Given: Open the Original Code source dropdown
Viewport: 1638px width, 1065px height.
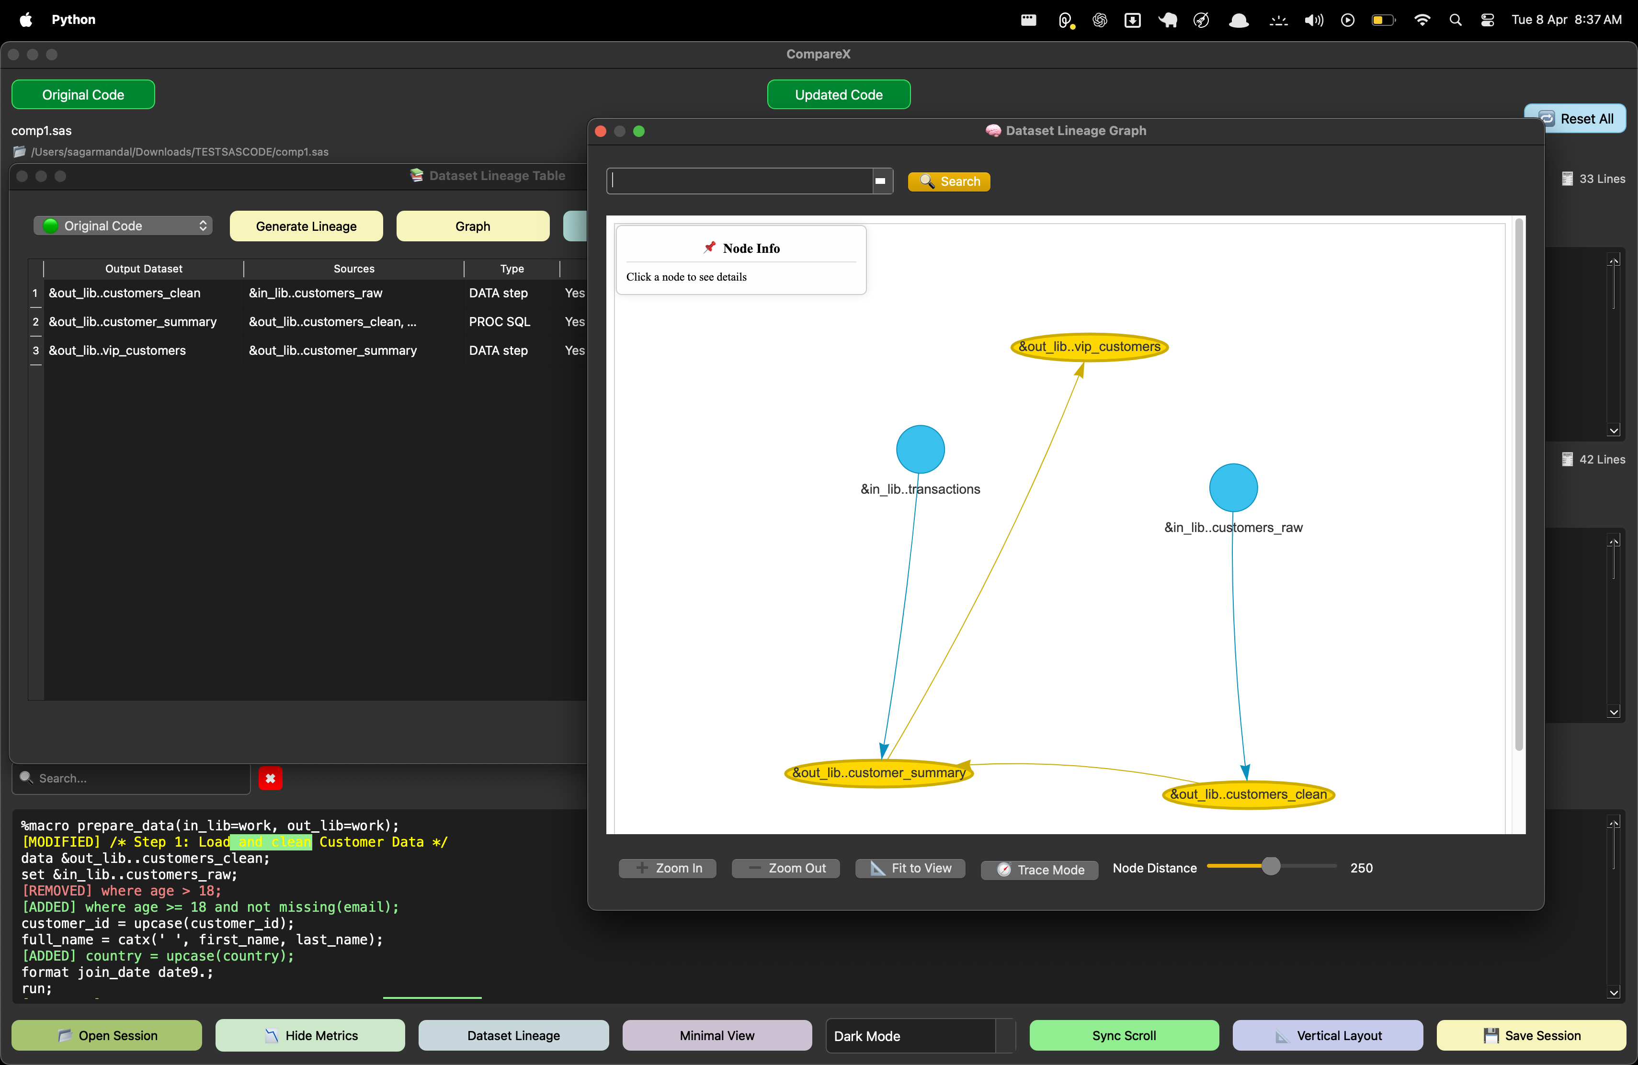Looking at the screenshot, I should tap(123, 226).
